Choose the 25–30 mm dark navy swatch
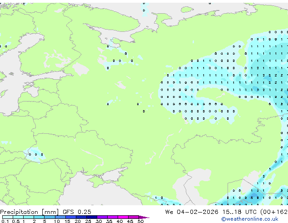This screenshot has height=223, width=288. point(92,217)
